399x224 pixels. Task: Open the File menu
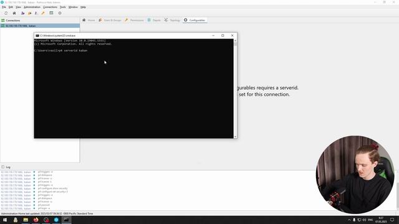4,7
